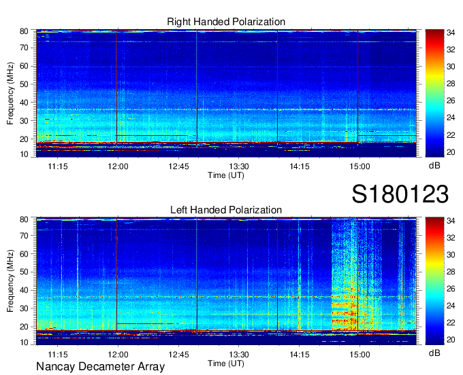The width and height of the screenshot is (463, 375).
Task: Click the Right Handed panel's color bar
Action: click(434, 93)
